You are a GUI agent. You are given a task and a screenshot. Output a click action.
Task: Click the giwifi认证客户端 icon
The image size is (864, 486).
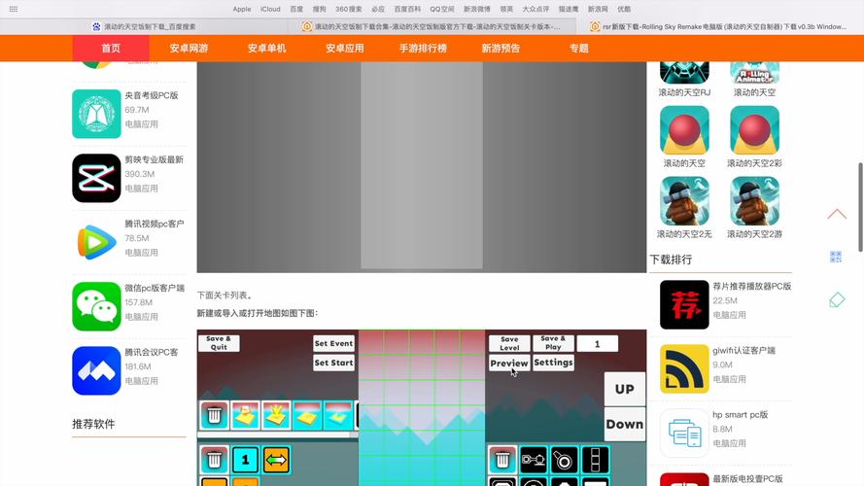click(x=684, y=369)
